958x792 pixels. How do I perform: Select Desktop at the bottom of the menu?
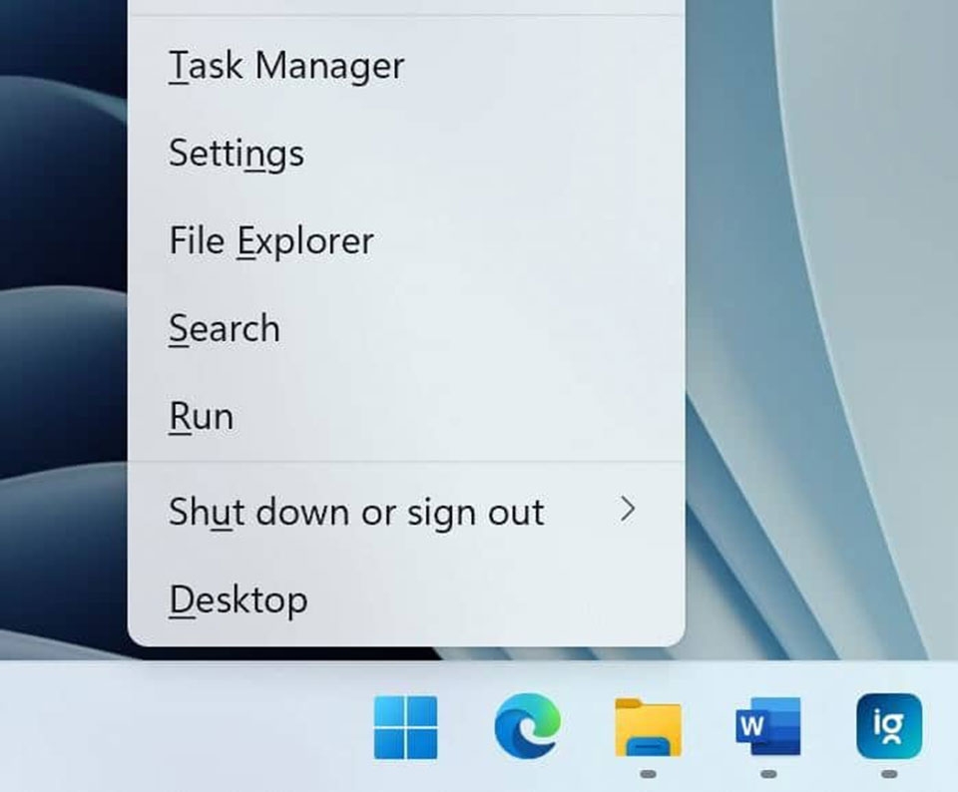click(x=239, y=599)
